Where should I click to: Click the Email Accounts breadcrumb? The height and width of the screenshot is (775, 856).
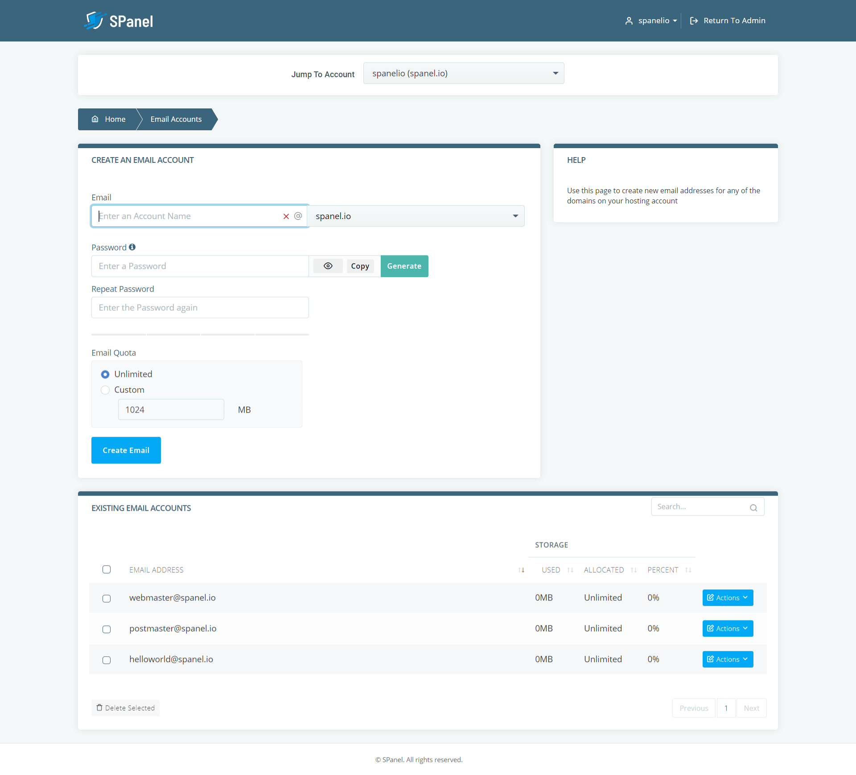coord(176,119)
